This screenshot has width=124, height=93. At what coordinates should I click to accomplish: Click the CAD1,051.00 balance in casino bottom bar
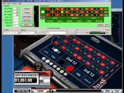pyautogui.click(x=22, y=91)
